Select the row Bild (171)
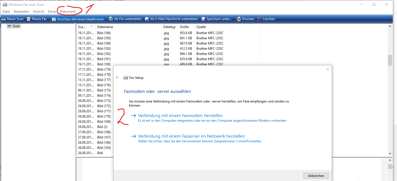 click(95, 111)
